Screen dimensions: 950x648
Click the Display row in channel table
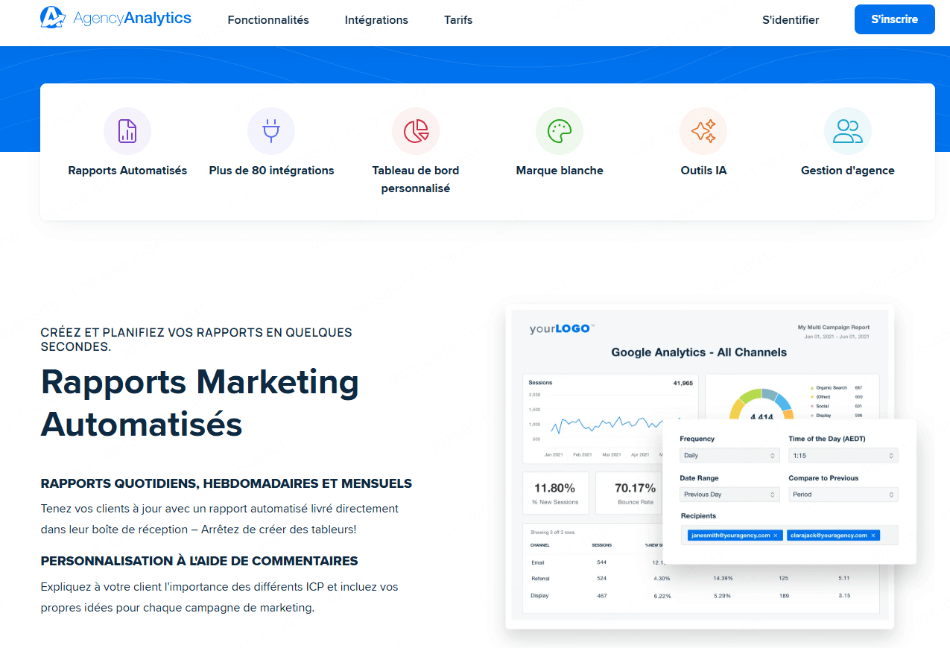coord(701,596)
